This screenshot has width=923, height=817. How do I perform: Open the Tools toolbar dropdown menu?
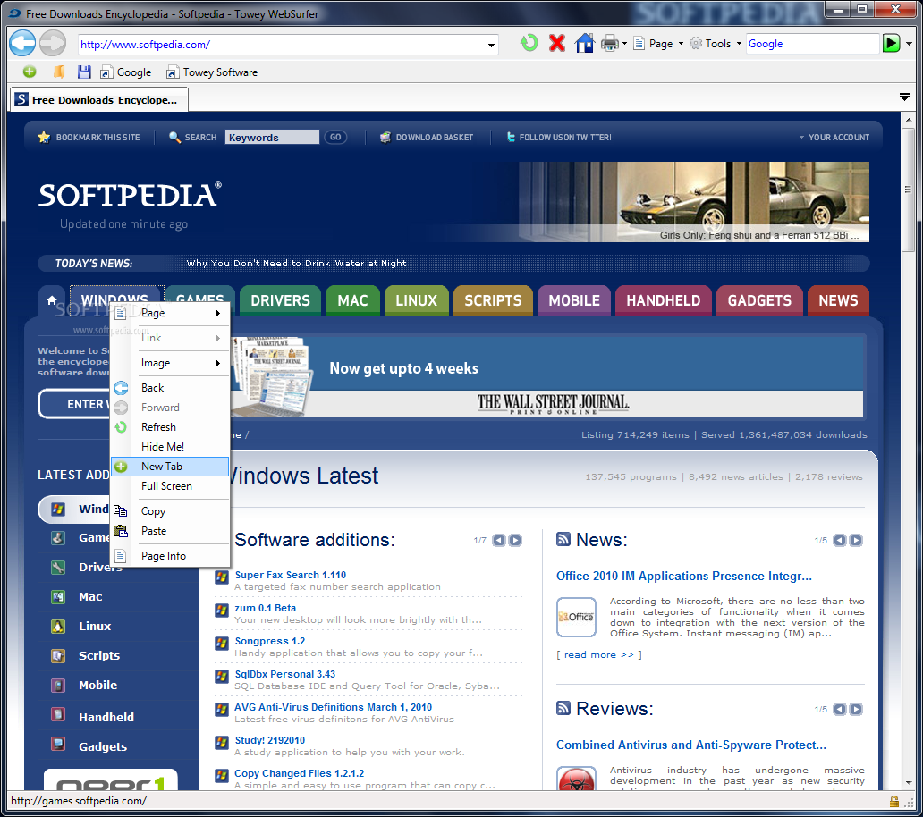click(x=716, y=44)
